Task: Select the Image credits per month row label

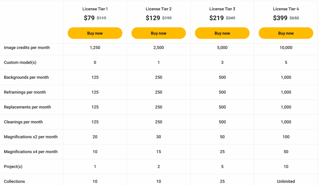Action: click(x=27, y=48)
